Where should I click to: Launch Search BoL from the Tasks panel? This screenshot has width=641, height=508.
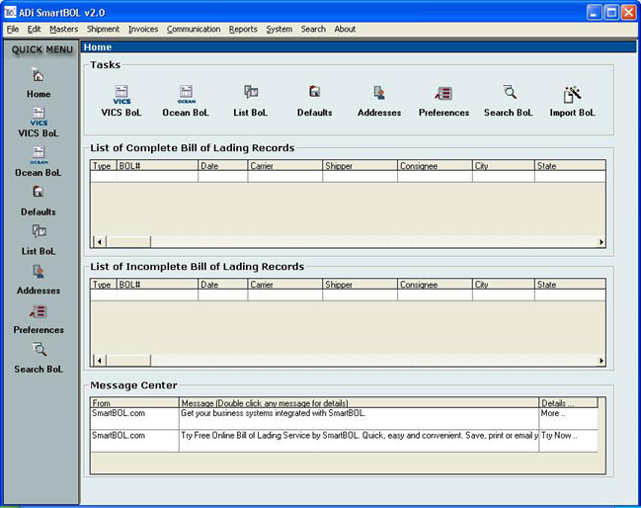(x=508, y=101)
